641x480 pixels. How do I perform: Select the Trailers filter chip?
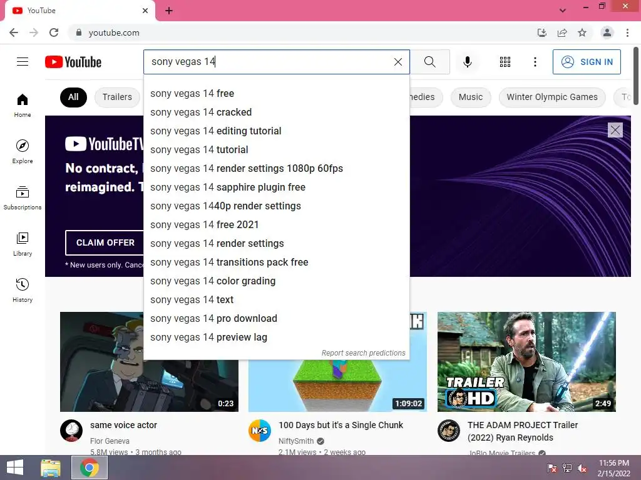tap(117, 97)
